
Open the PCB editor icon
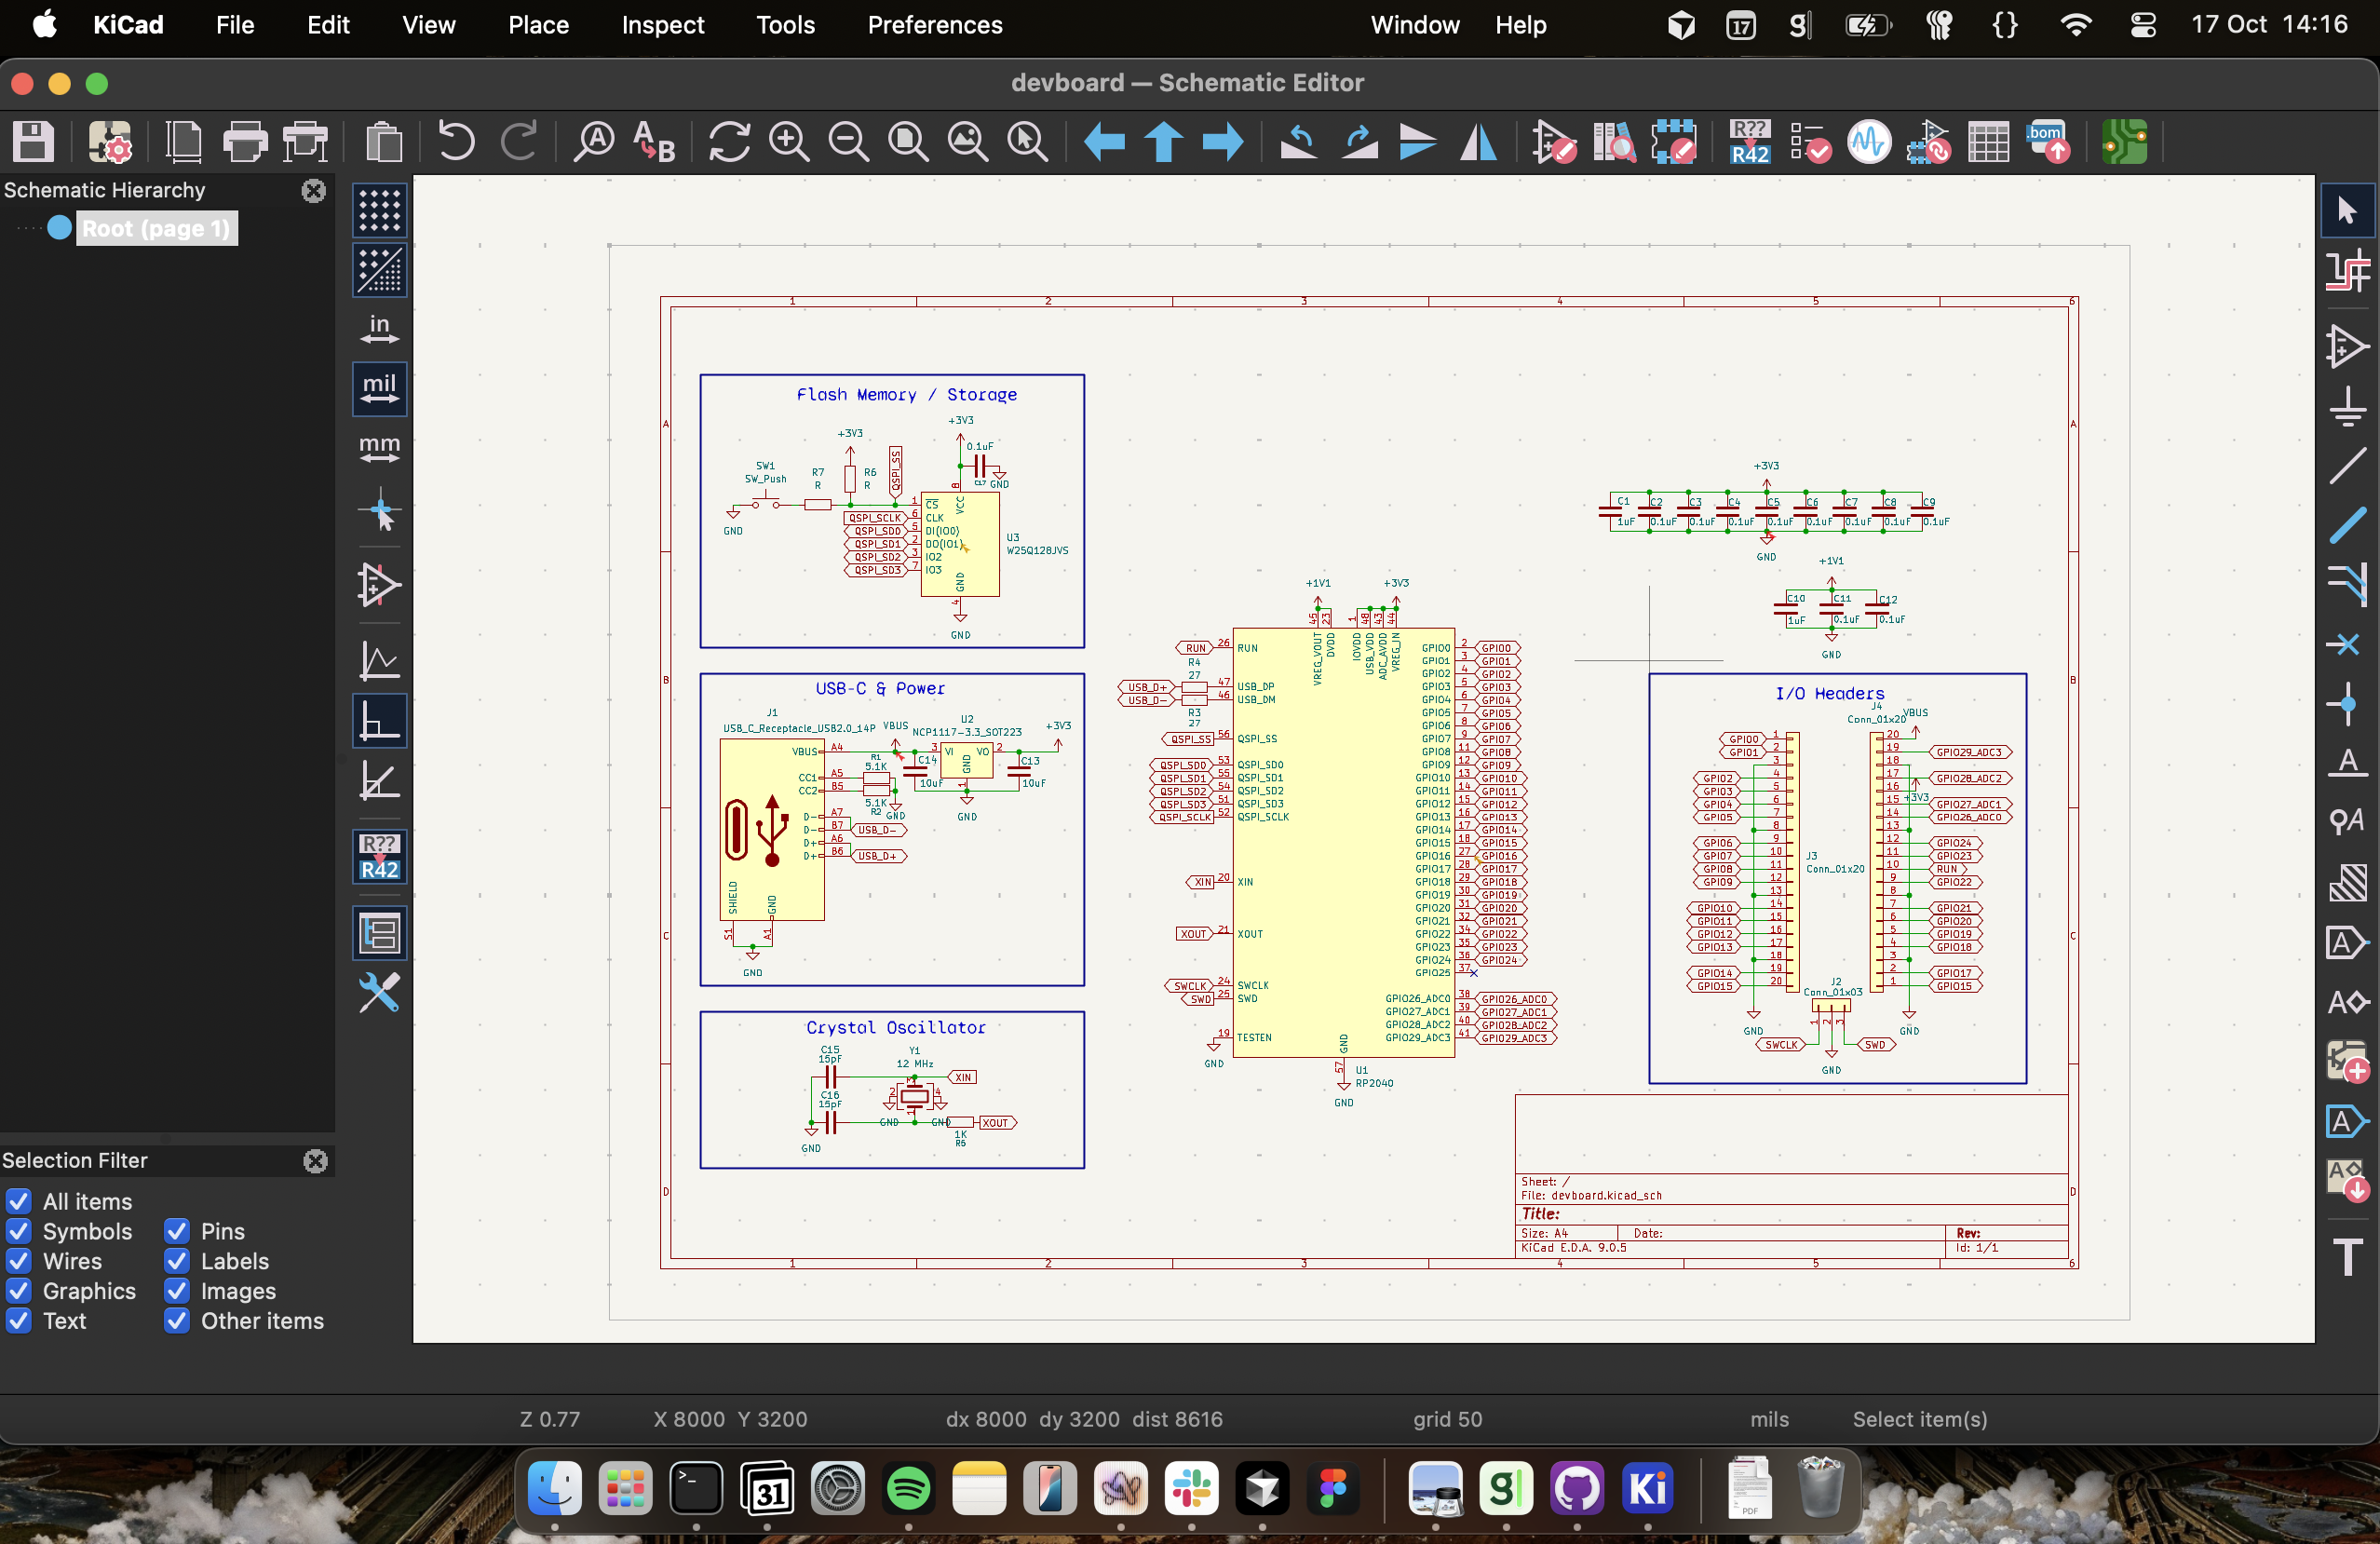click(2124, 141)
